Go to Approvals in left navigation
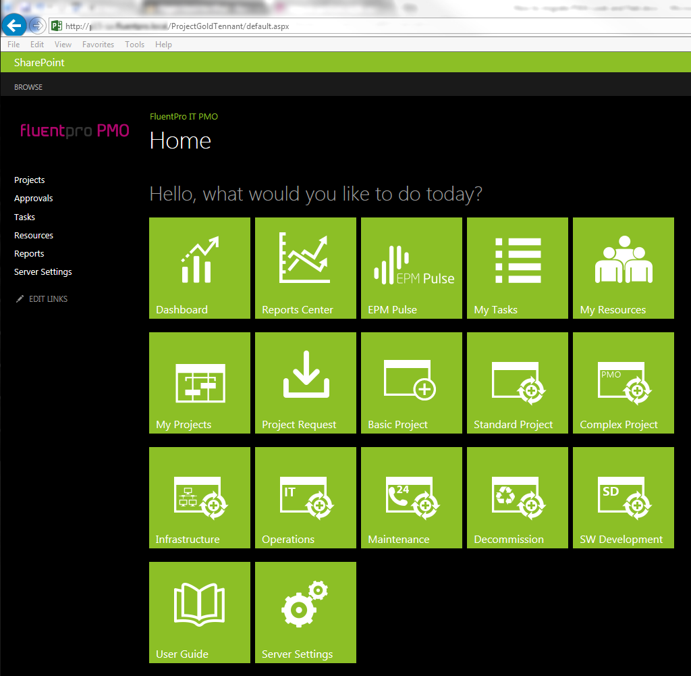691x676 pixels. point(34,199)
